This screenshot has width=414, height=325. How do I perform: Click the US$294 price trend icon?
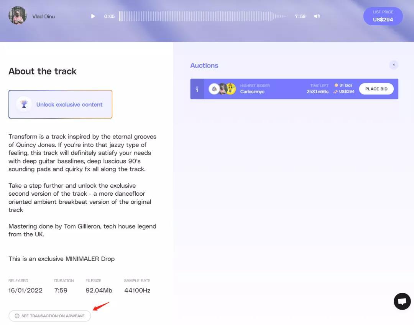336,92
